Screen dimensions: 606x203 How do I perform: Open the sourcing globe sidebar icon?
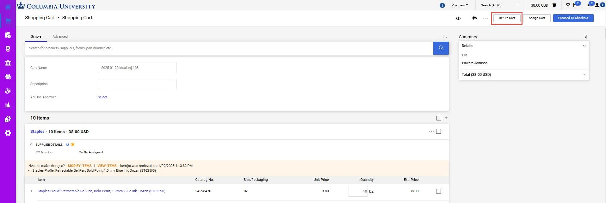pyautogui.click(x=8, y=91)
